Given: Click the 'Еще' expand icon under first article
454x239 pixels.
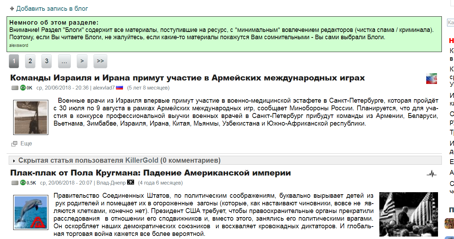Looking at the screenshot, I should coord(14,144).
